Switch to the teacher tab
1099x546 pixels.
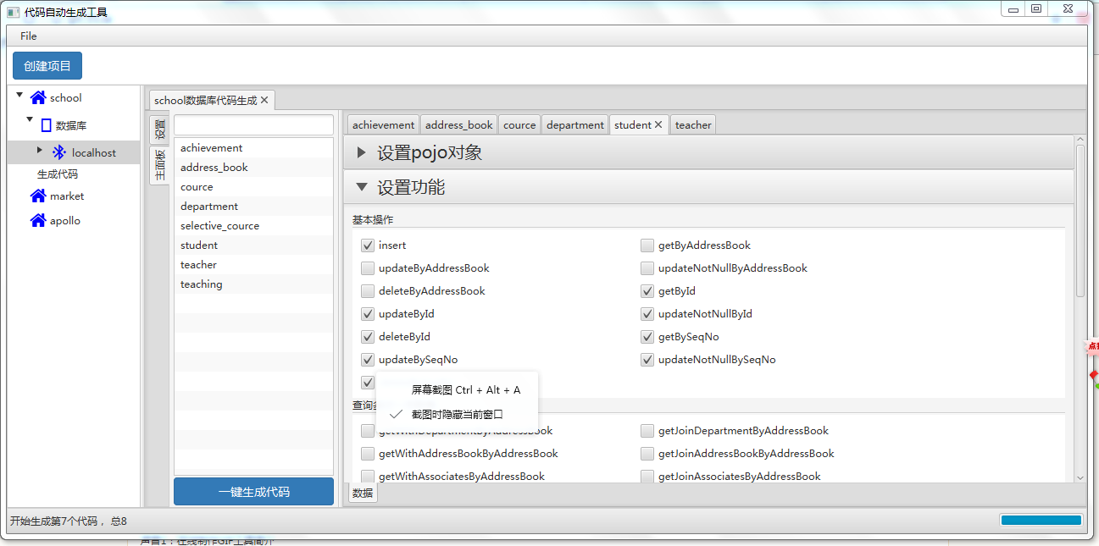coord(693,124)
